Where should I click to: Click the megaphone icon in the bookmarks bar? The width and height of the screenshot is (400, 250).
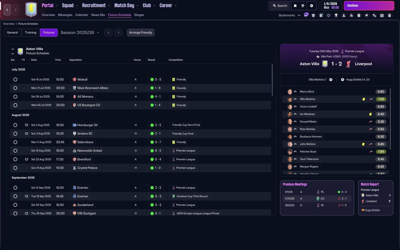click(367, 15)
